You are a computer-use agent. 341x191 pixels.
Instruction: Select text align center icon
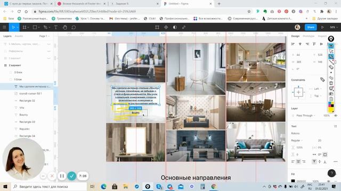click(x=298, y=161)
